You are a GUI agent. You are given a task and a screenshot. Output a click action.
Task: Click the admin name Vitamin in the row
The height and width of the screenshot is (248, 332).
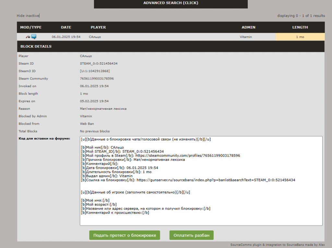click(246, 37)
